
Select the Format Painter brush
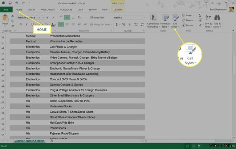tap(12, 26)
